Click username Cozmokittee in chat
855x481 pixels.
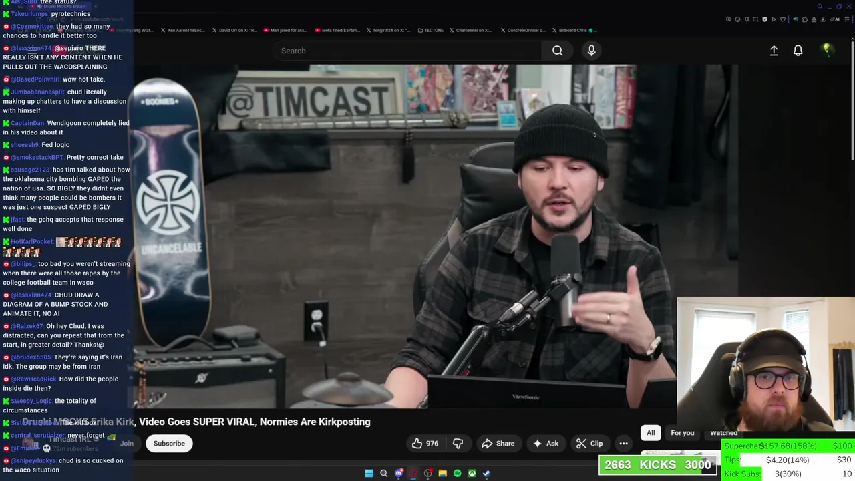click(x=32, y=26)
